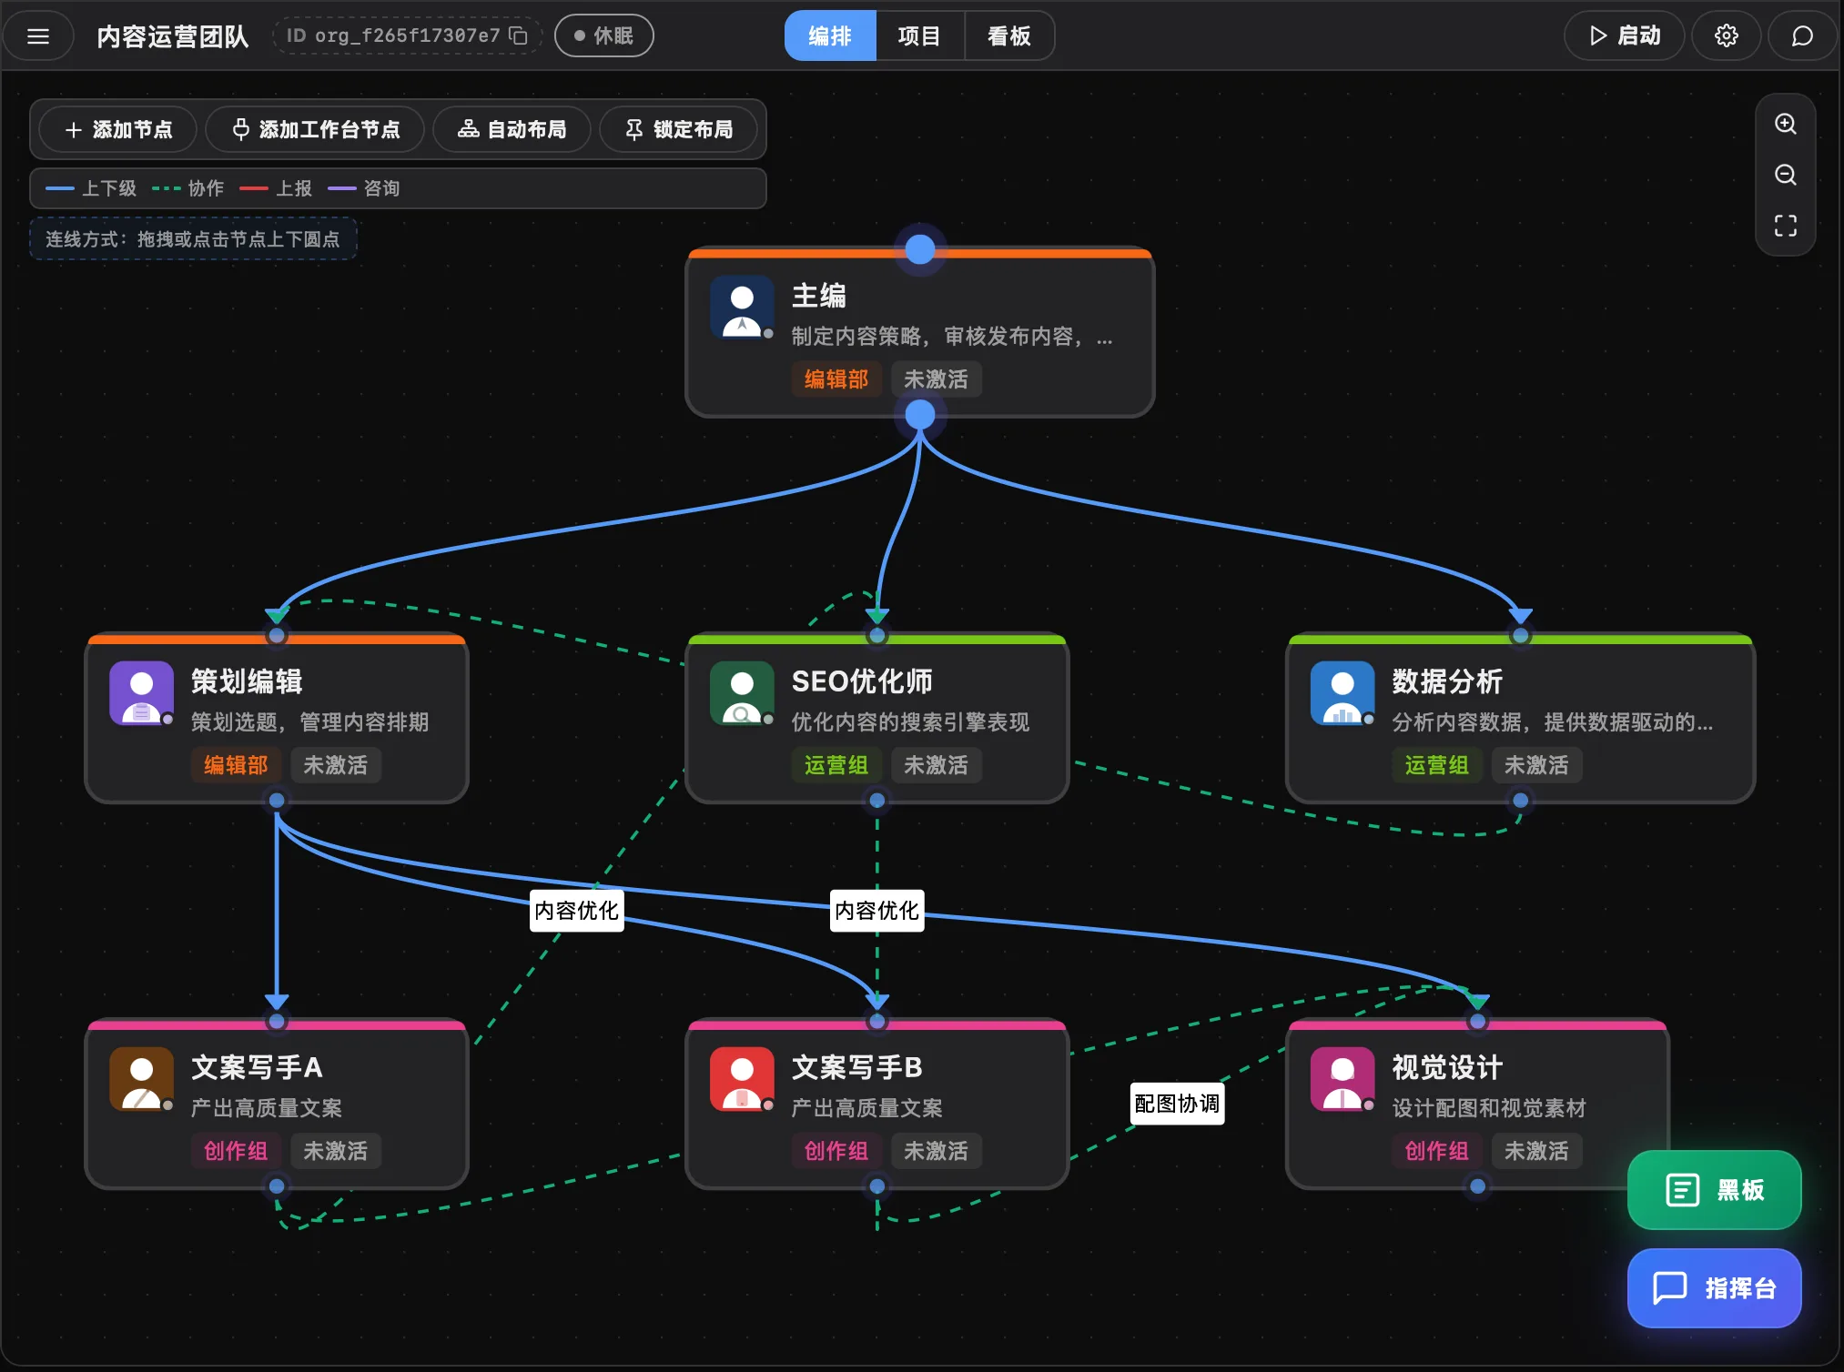Click the 文案写手B avatar icon
Image resolution: width=1844 pixels, height=1372 pixels.
click(742, 1079)
